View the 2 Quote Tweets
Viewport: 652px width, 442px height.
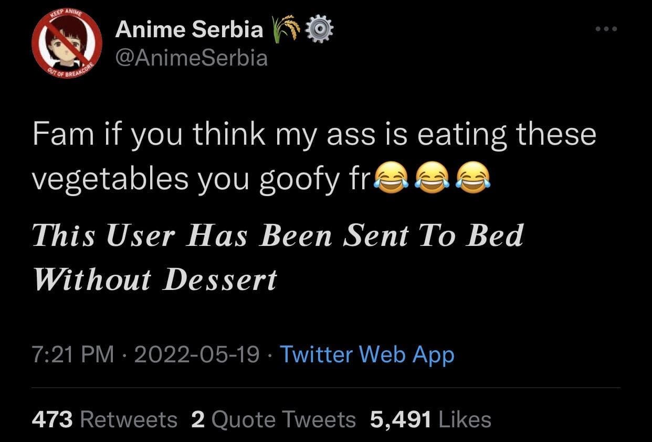[x=274, y=419]
